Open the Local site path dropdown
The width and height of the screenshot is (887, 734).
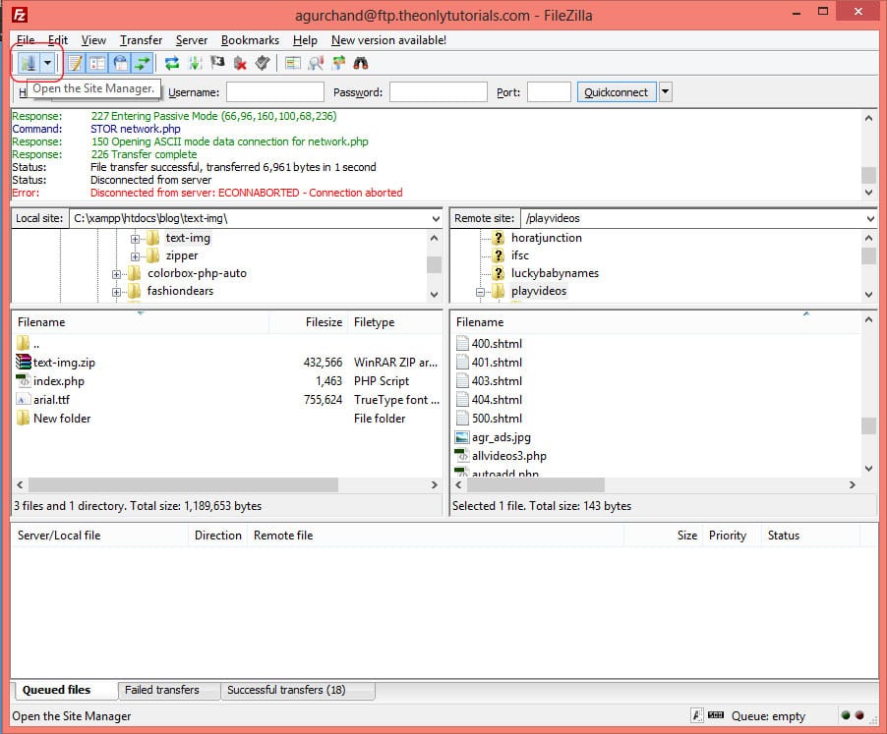tap(436, 219)
